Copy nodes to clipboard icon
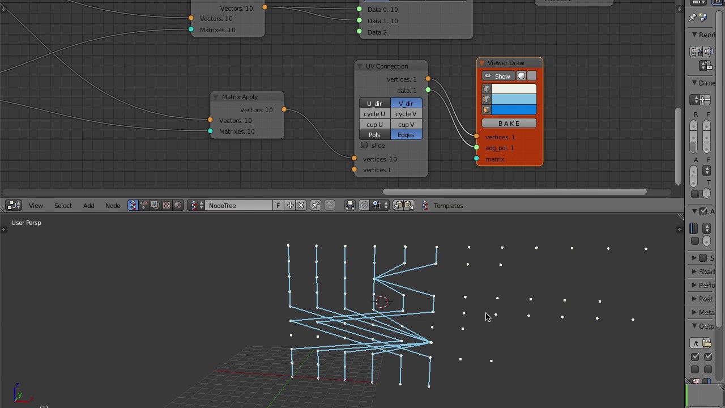 pos(398,206)
